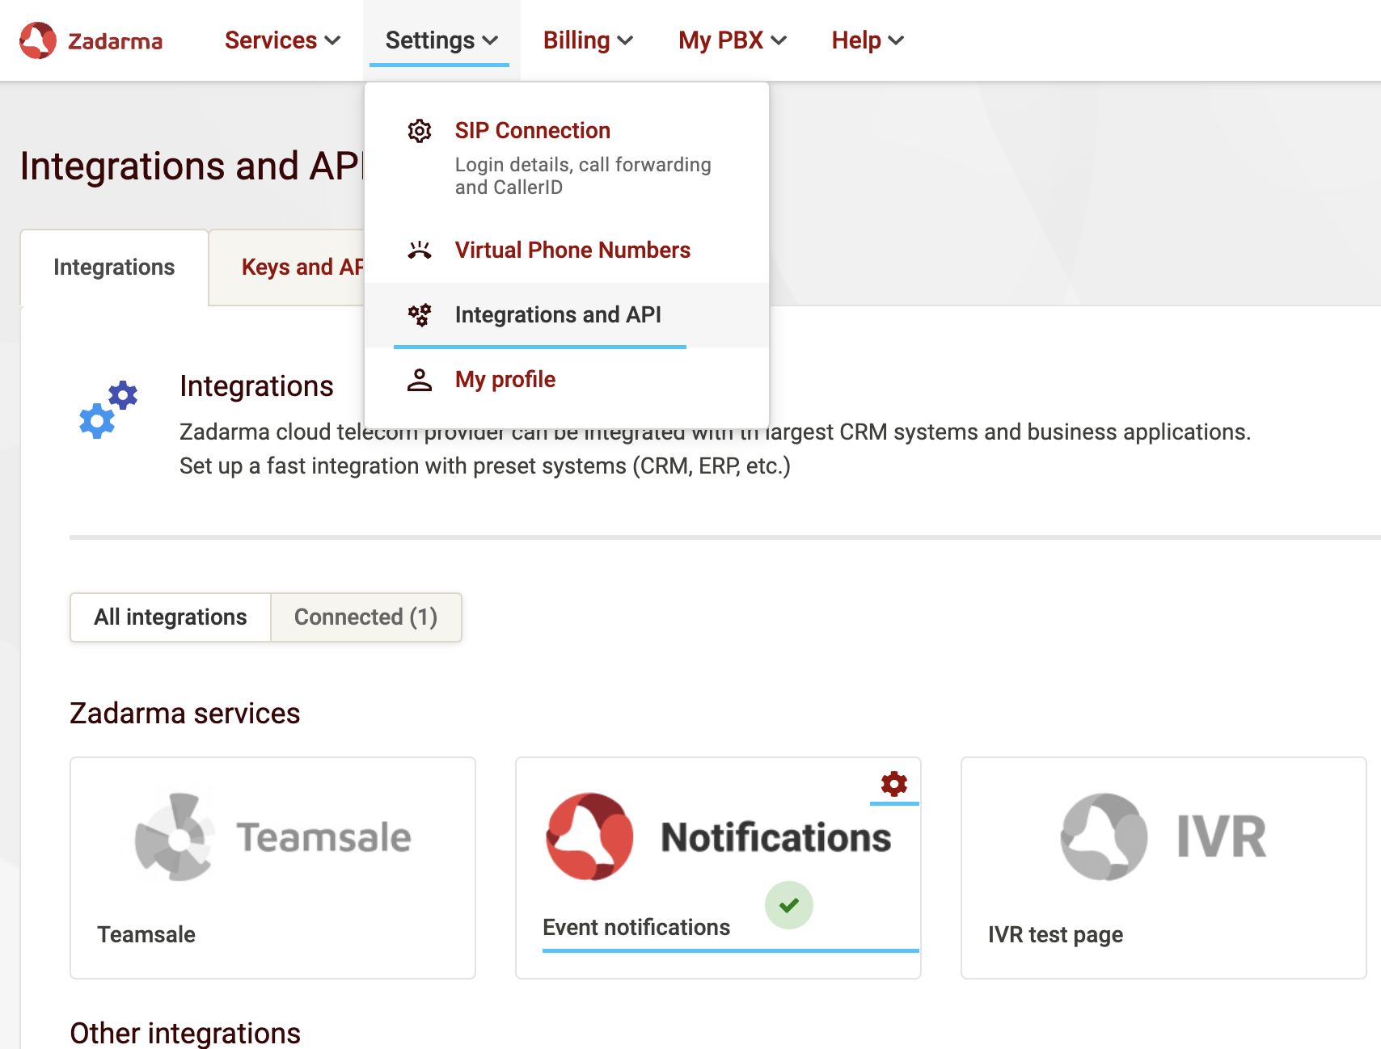This screenshot has width=1381, height=1049.
Task: Click the My profile person icon
Action: pyautogui.click(x=419, y=380)
